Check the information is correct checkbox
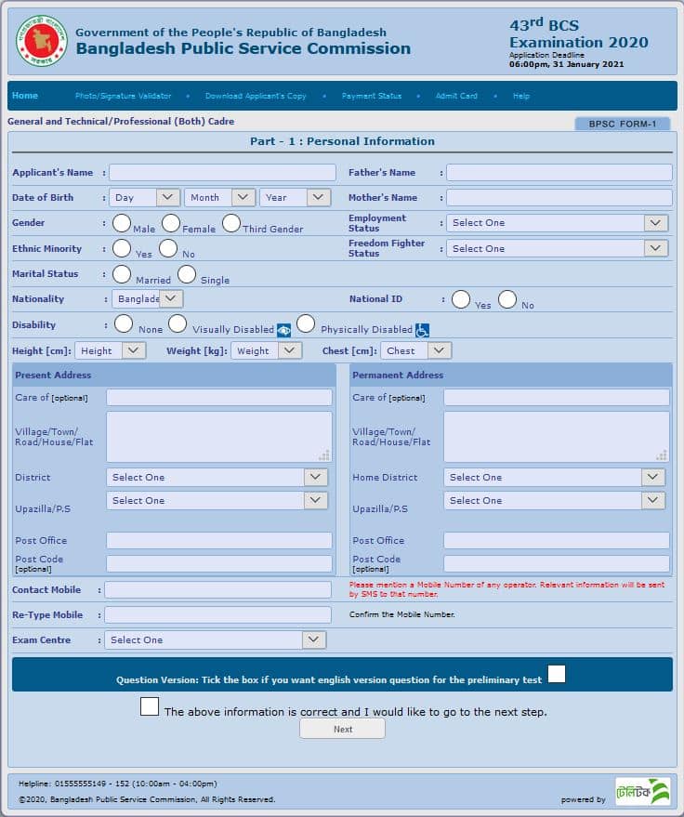This screenshot has height=817, width=684. point(150,706)
